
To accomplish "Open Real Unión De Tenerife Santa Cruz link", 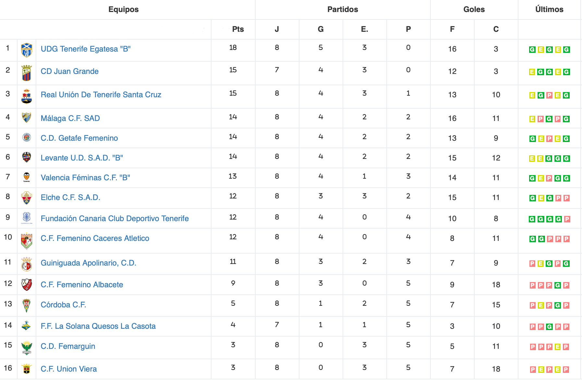I will click(101, 95).
